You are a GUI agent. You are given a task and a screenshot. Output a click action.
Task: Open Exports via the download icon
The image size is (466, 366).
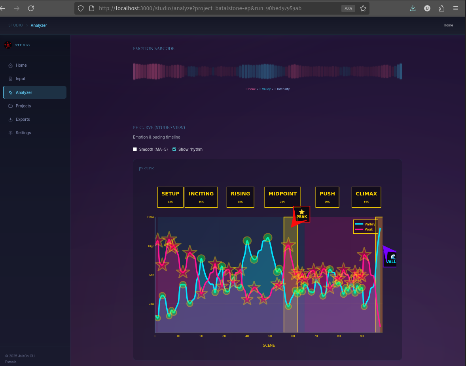pyautogui.click(x=10, y=119)
